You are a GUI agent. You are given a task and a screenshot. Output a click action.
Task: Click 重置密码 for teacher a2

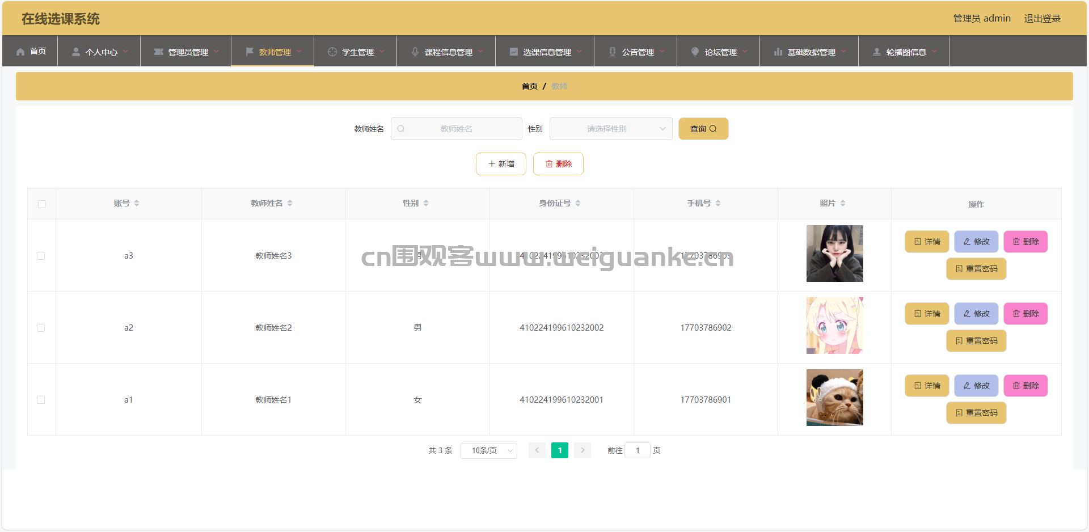point(976,341)
